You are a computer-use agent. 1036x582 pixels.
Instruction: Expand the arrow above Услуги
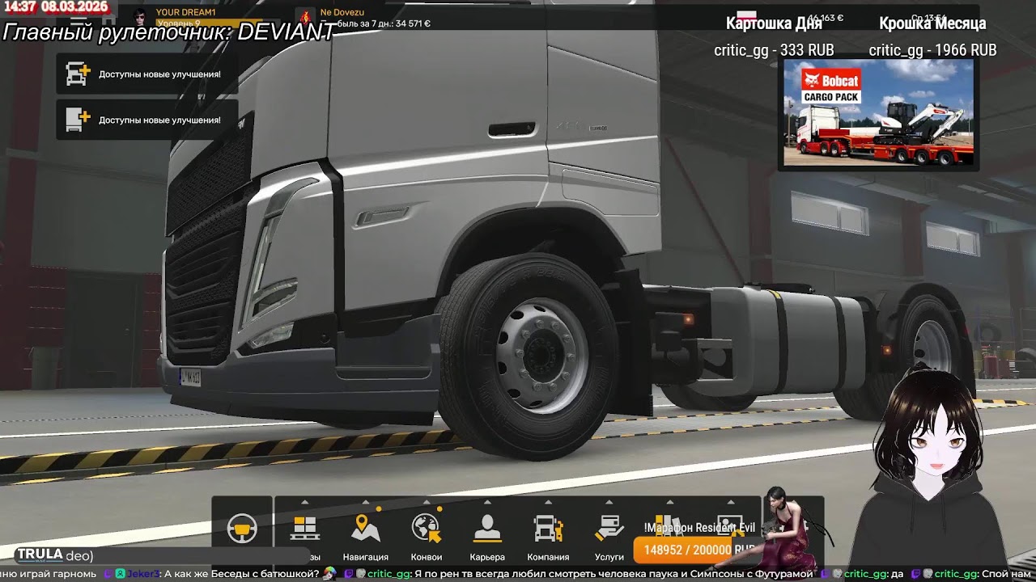click(x=609, y=502)
